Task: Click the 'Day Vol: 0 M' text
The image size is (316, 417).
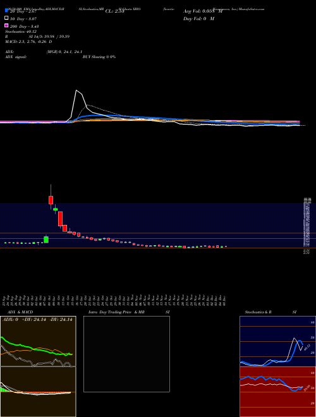Action: (x=199, y=19)
